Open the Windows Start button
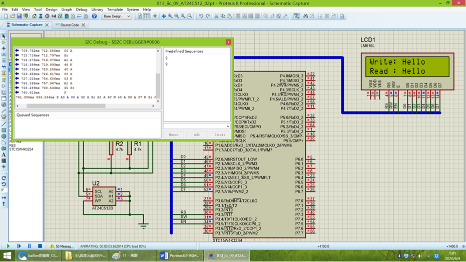 click(7, 255)
